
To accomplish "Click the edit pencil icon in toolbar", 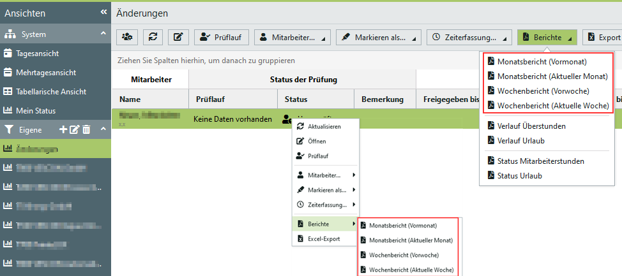I will point(178,38).
